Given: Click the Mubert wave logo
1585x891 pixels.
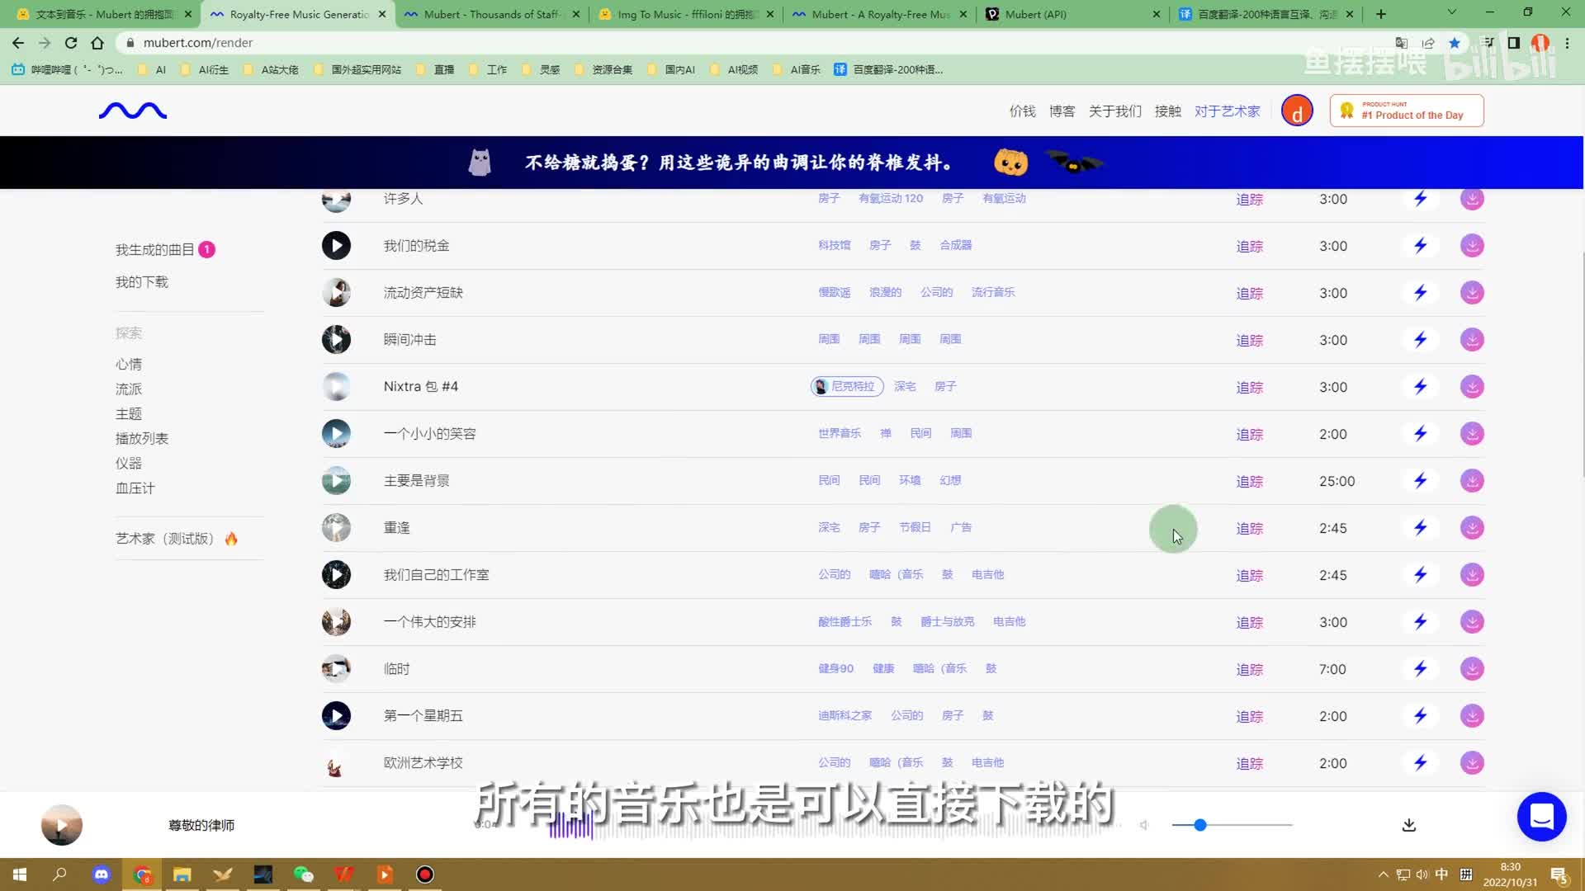Looking at the screenshot, I should [x=133, y=111].
